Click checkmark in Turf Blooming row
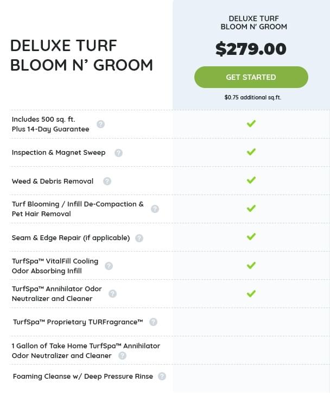 tap(251, 209)
